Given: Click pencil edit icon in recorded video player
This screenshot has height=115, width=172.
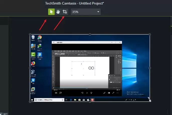Looking at the screenshot, I should (104, 93).
